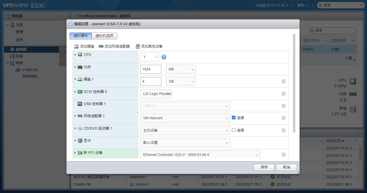Screen dimensions: 367x193
Task: Open the MB memory unit dropdown
Action: pyautogui.click(x=180, y=69)
